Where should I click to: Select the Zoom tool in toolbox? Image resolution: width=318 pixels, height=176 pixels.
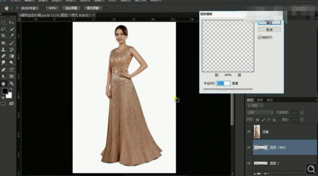click(12, 84)
